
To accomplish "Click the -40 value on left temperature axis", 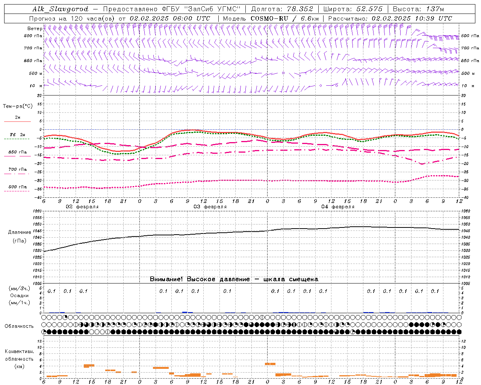I will tap(39, 197).
